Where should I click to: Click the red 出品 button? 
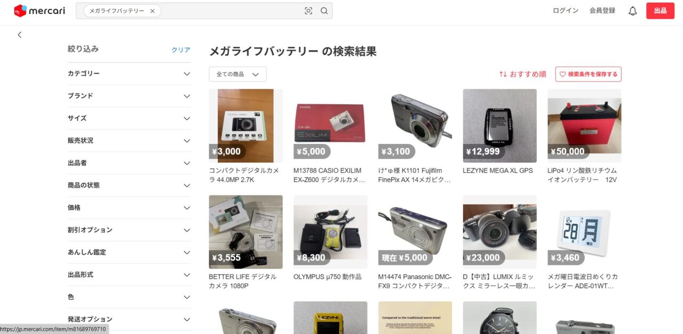click(x=660, y=11)
